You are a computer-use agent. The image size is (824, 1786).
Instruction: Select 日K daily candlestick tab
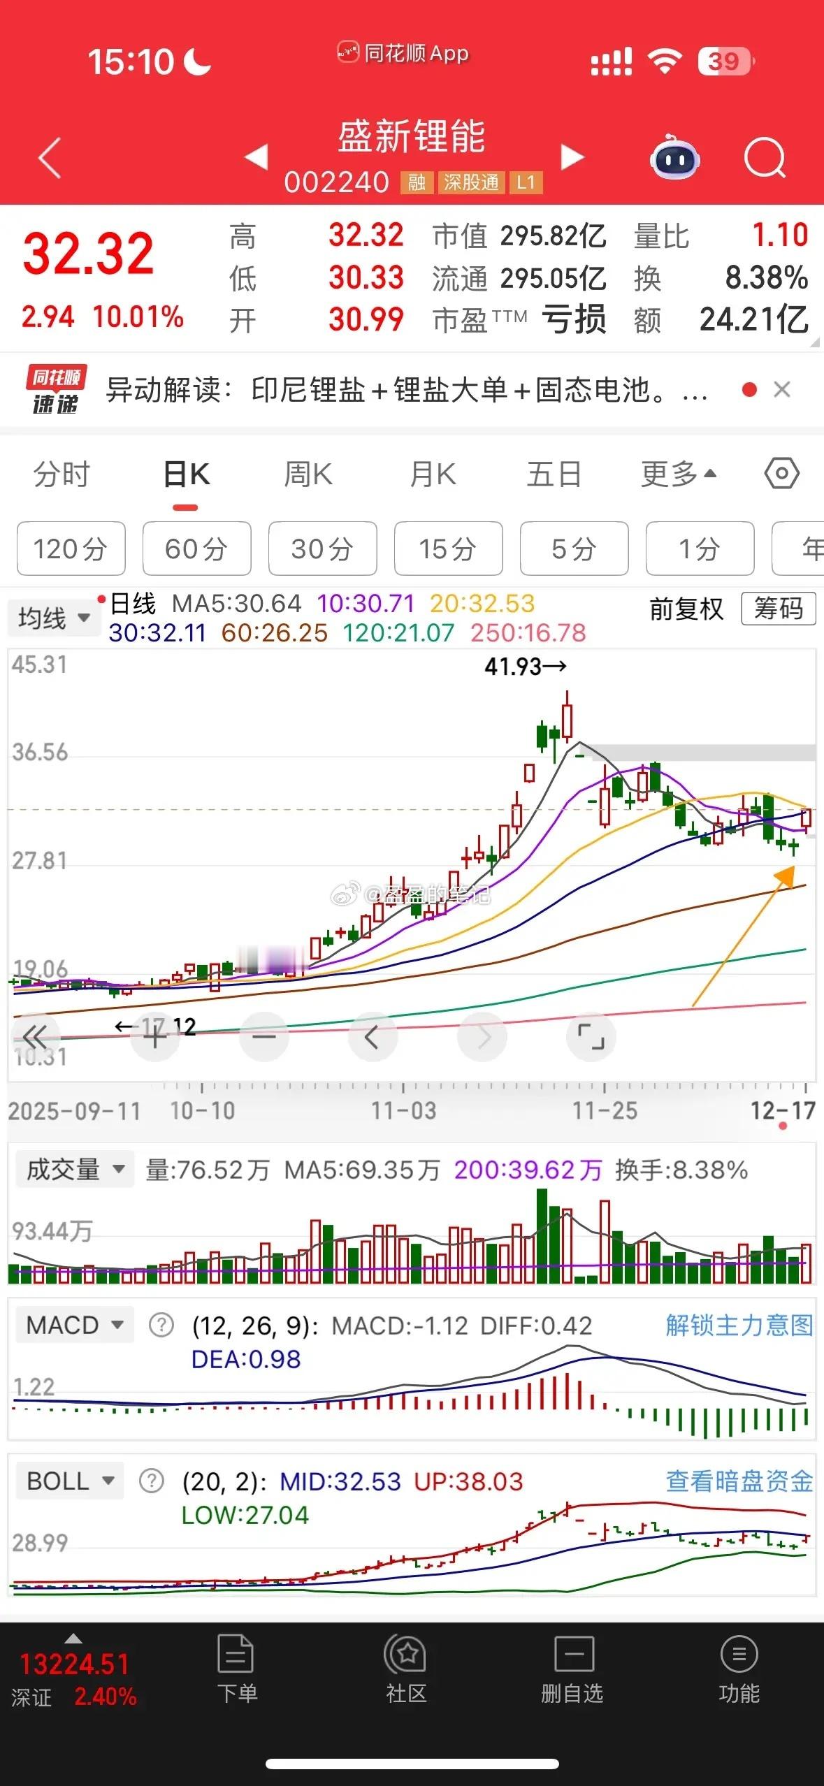pos(186,475)
